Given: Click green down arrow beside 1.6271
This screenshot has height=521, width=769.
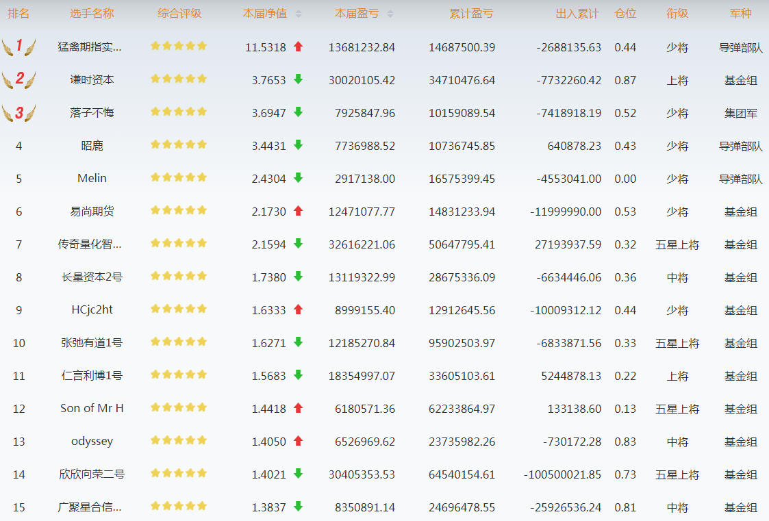Looking at the screenshot, I should pyautogui.click(x=298, y=342).
